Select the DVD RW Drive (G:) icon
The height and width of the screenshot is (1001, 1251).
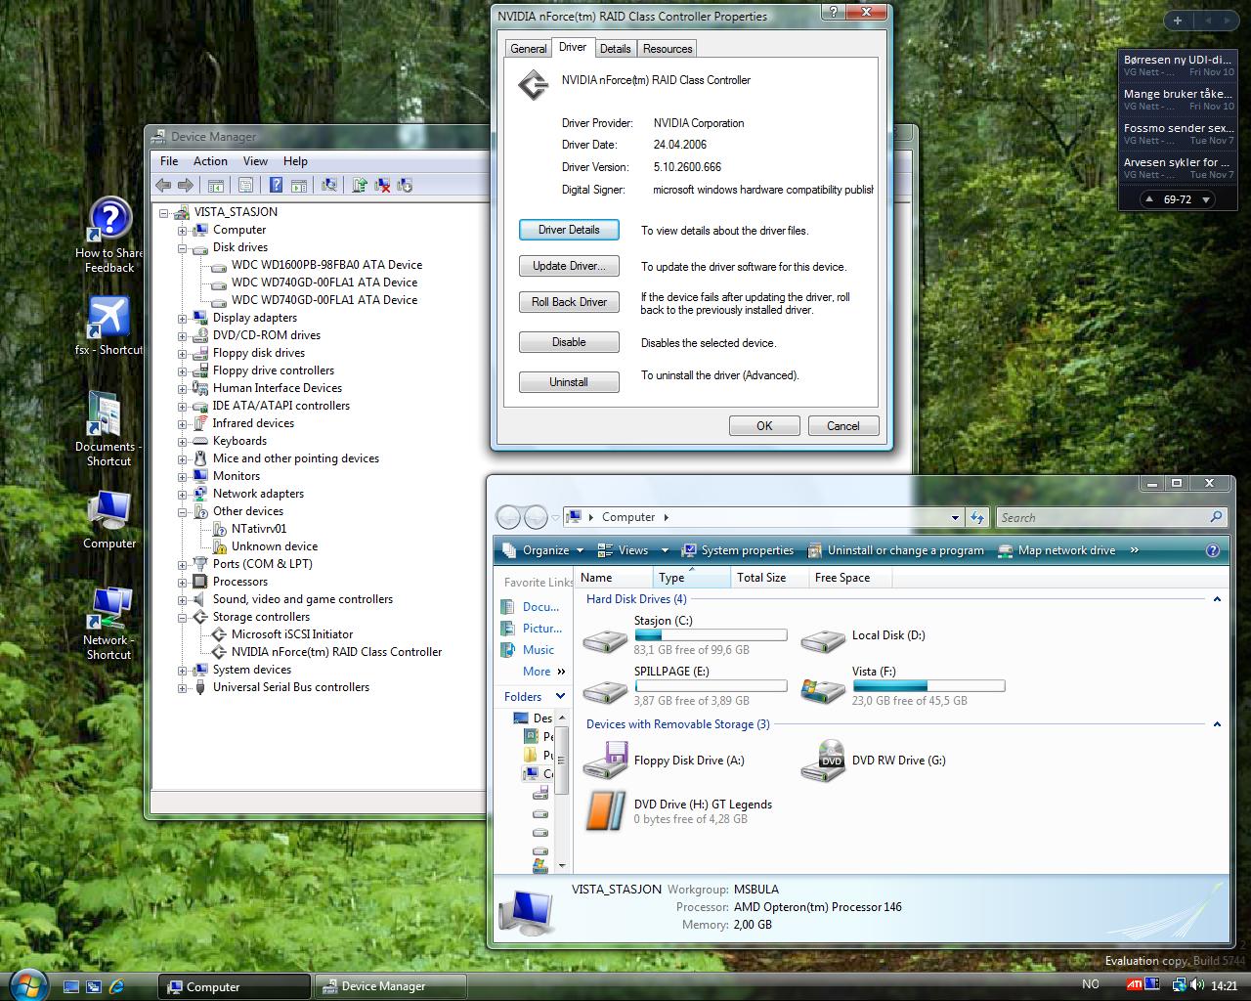click(823, 761)
